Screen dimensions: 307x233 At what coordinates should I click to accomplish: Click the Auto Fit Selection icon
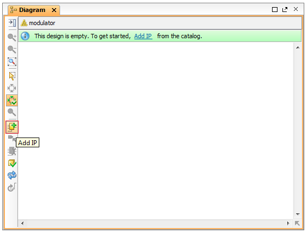12,88
